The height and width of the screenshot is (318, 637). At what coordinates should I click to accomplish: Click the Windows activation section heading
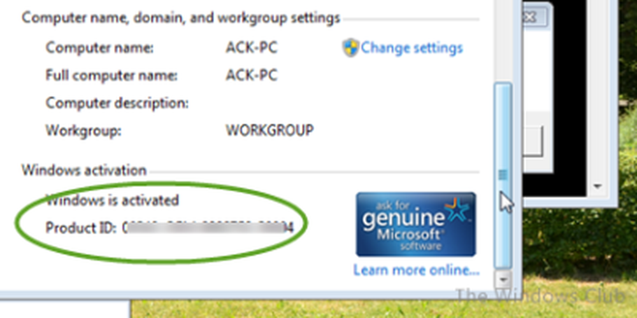click(x=84, y=170)
